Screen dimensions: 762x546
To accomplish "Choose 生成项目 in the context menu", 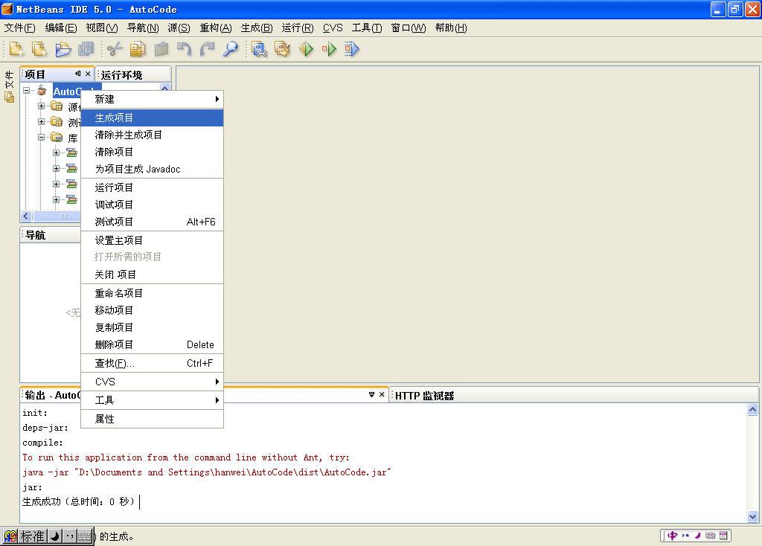I will 152,118.
